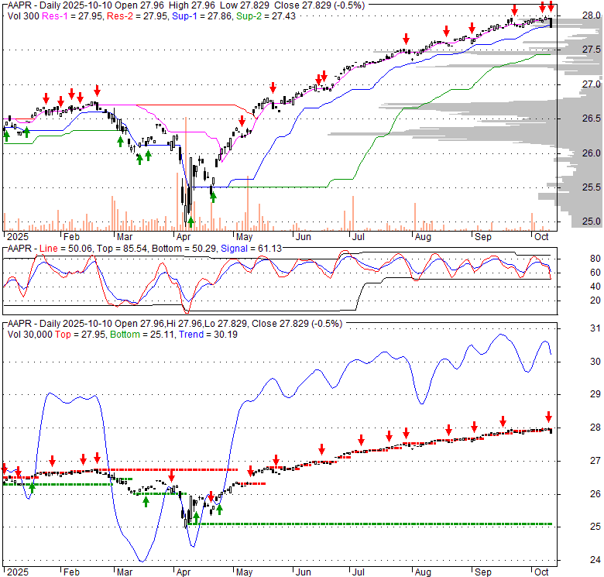Click the 'Mar' month label under the top chart
The image size is (604, 577).
click(x=125, y=237)
